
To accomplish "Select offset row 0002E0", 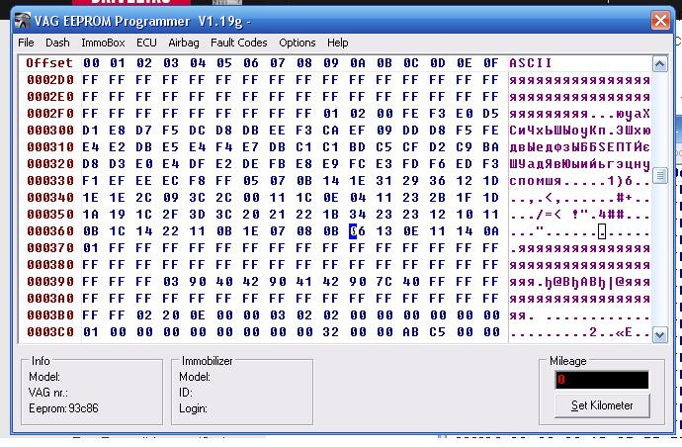I will click(x=50, y=97).
